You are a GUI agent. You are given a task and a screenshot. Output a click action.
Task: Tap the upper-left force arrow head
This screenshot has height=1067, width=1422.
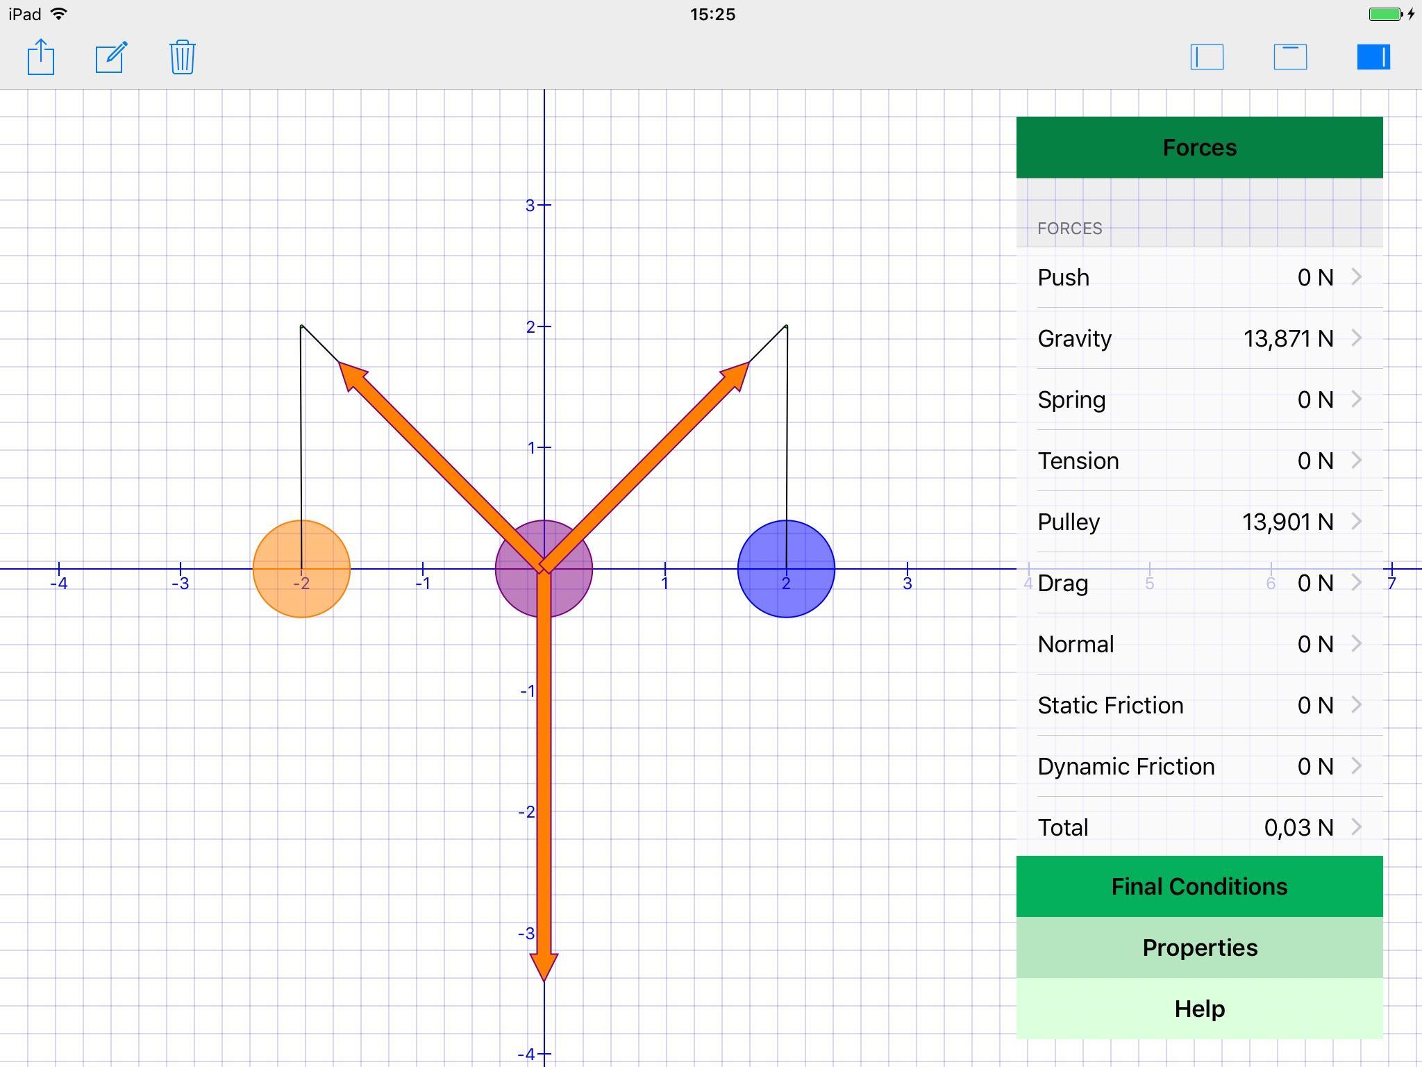[351, 374]
